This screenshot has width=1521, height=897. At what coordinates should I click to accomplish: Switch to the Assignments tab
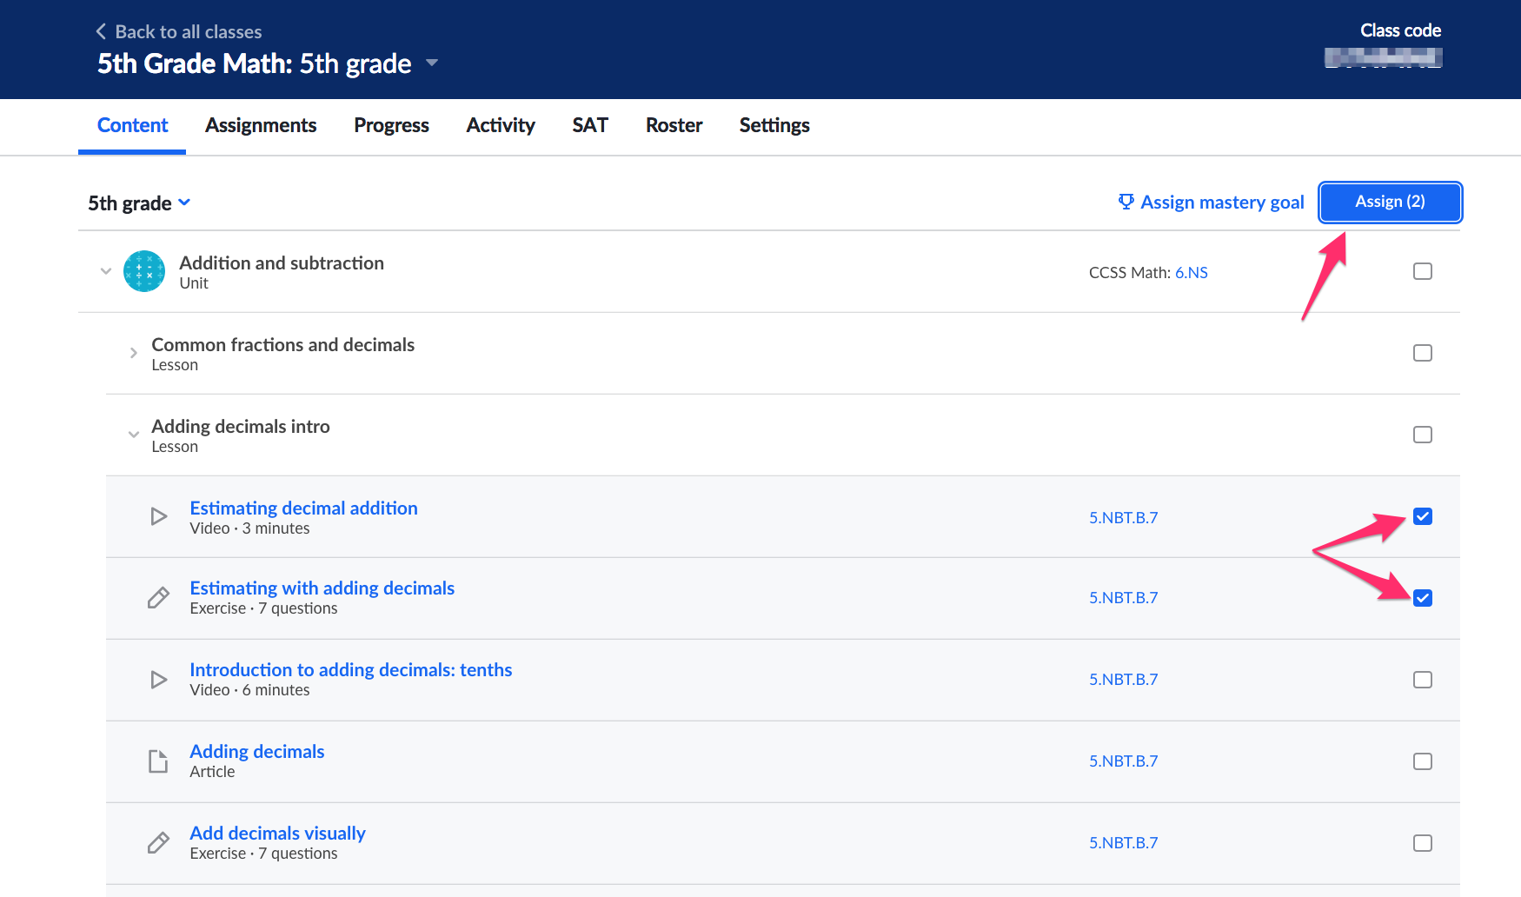tap(261, 126)
